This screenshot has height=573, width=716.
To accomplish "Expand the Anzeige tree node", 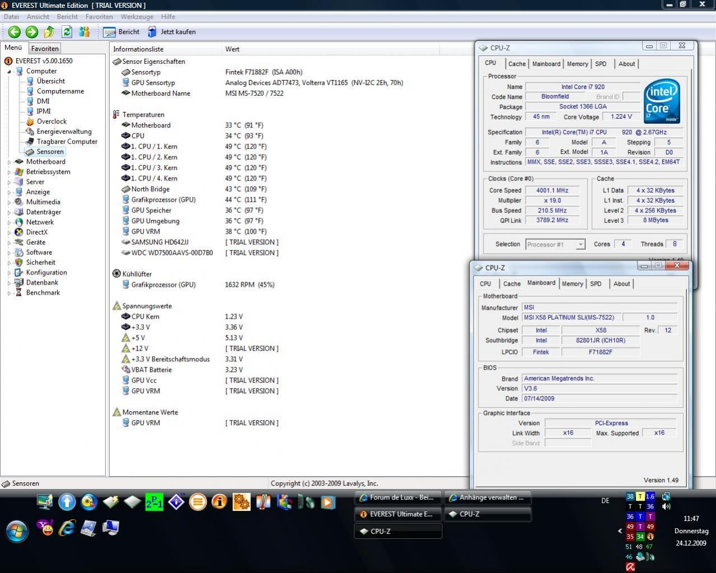I will (x=9, y=192).
